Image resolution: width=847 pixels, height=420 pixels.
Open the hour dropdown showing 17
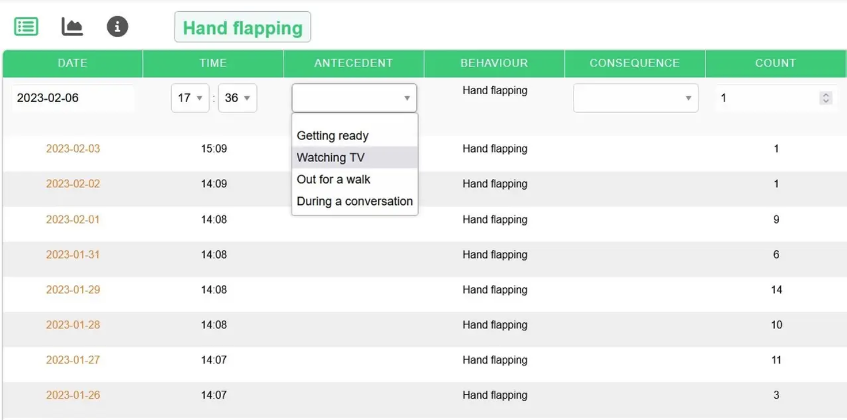coord(190,98)
